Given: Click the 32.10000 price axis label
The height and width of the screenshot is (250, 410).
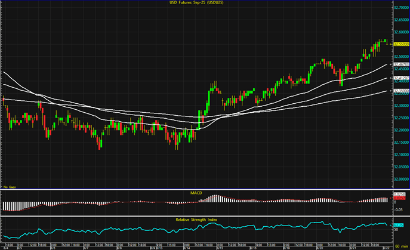Looking at the screenshot, I should (x=400, y=153).
